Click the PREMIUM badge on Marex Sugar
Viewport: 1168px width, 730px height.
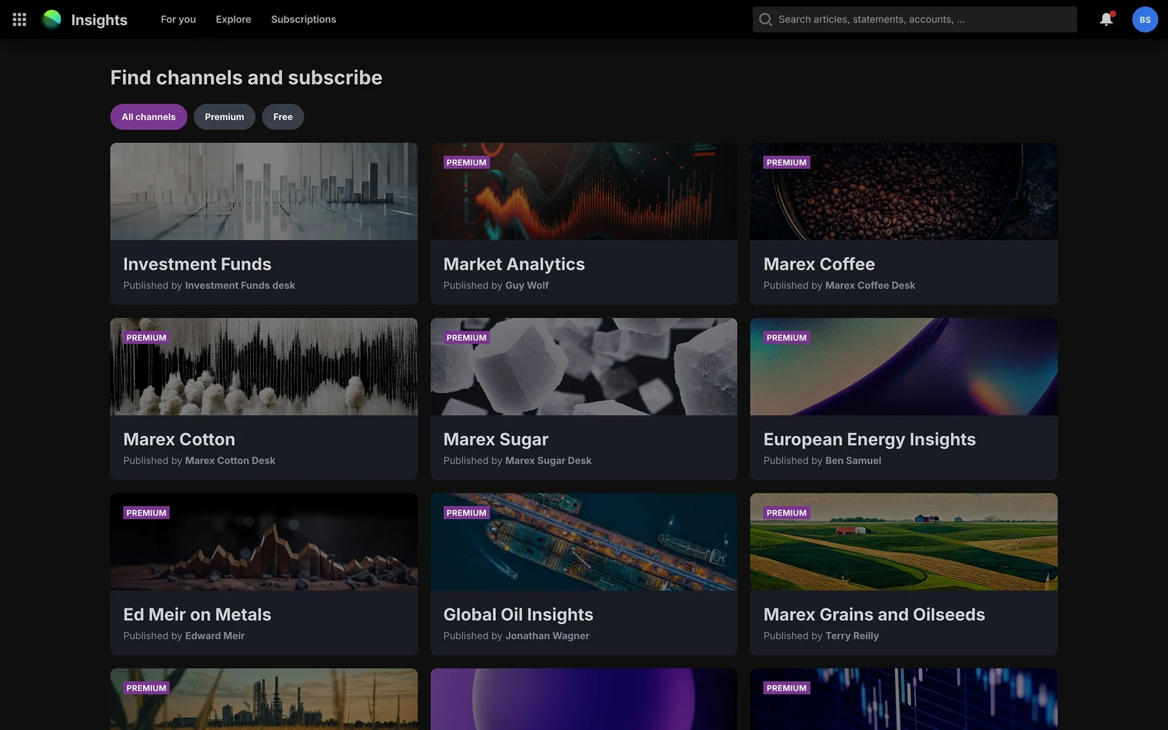pyautogui.click(x=466, y=338)
